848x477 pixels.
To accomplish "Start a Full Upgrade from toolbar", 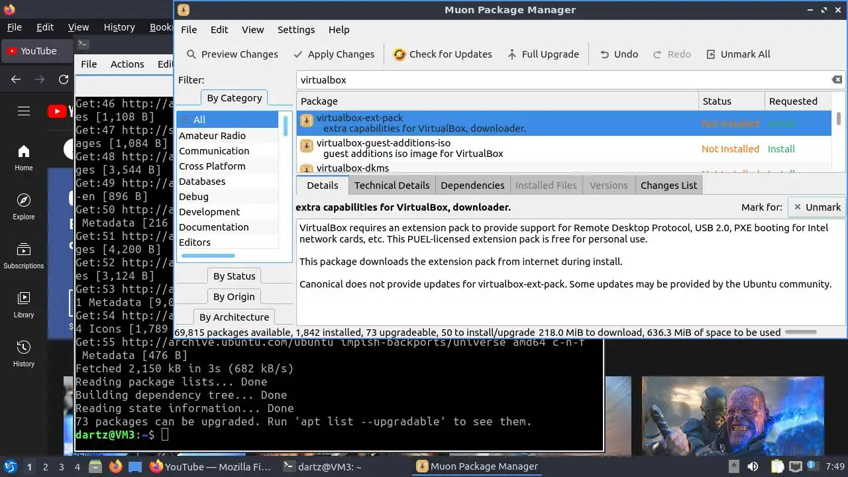I will click(543, 54).
